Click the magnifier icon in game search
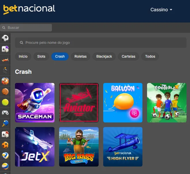This screenshot has width=190, height=174. pyautogui.click(x=21, y=43)
